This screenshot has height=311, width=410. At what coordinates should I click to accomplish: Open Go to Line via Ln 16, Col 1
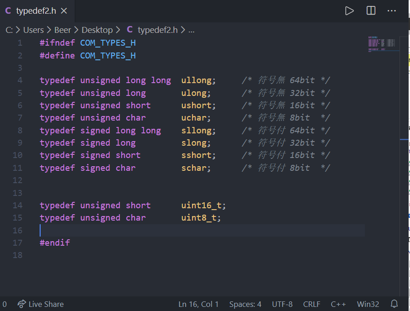[198, 304]
